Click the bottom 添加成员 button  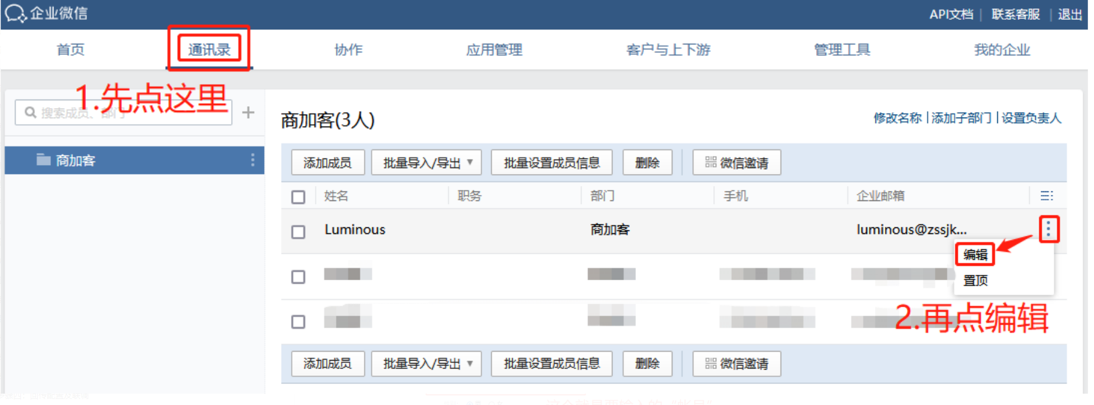tap(328, 364)
